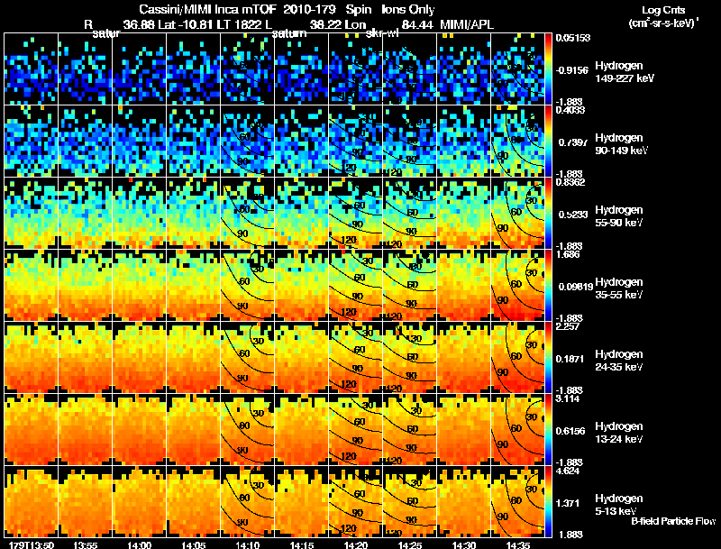This screenshot has width=721, height=549.
Task: Click the 'LT 1822' header value
Action: click(240, 24)
